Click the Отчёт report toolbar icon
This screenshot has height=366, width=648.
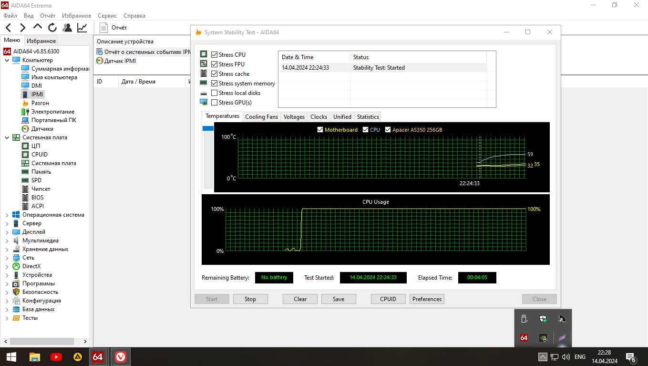[104, 28]
